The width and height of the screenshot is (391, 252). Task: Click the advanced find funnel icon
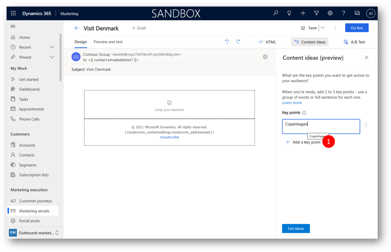[x=316, y=13]
